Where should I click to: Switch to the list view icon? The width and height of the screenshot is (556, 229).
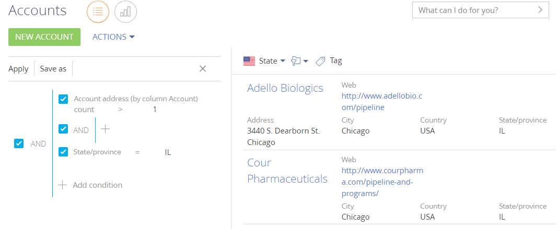tap(98, 11)
